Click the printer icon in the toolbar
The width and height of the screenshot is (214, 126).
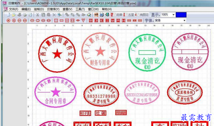point(25,15)
